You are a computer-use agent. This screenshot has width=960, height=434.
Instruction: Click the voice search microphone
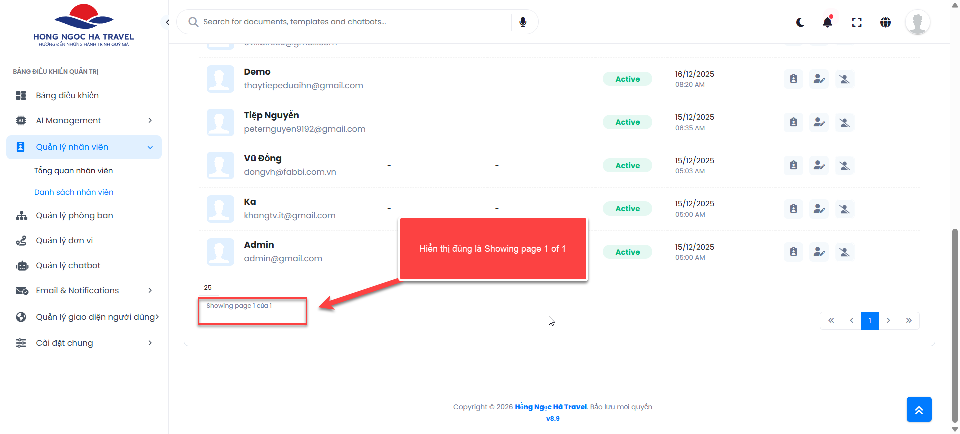[x=523, y=22]
